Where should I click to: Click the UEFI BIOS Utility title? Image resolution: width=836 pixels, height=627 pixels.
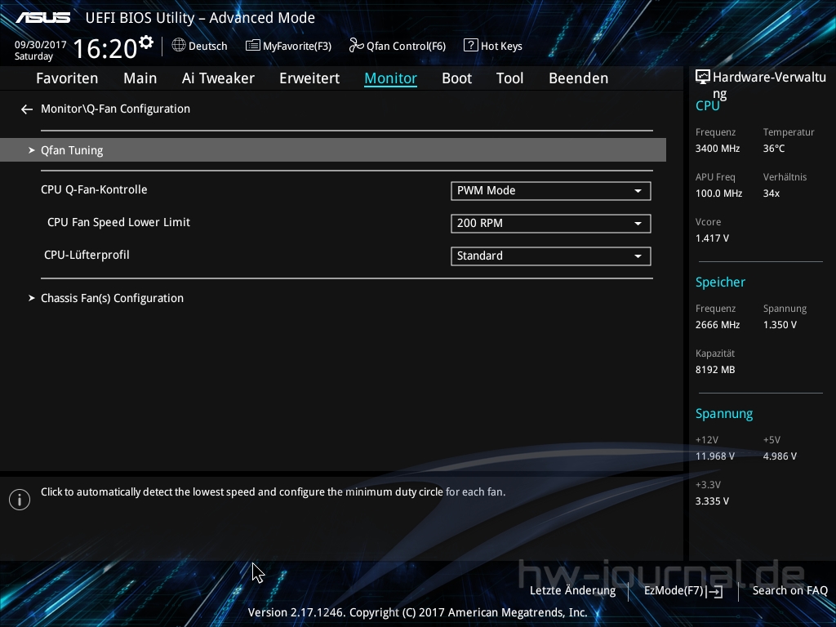tap(200, 18)
